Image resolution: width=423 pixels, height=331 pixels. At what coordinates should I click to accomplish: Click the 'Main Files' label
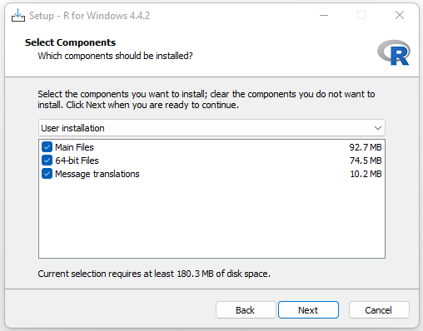click(74, 147)
